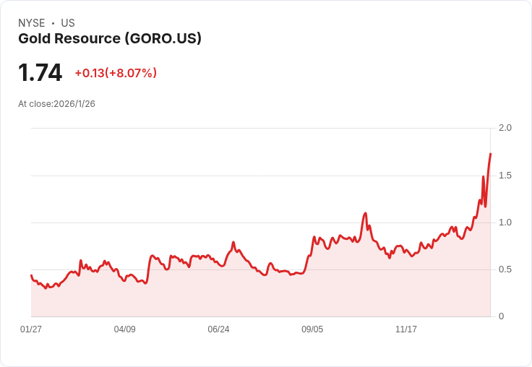Click the +0.13(+8.07%) price change
Screen dimensions: 532x367
116,73
